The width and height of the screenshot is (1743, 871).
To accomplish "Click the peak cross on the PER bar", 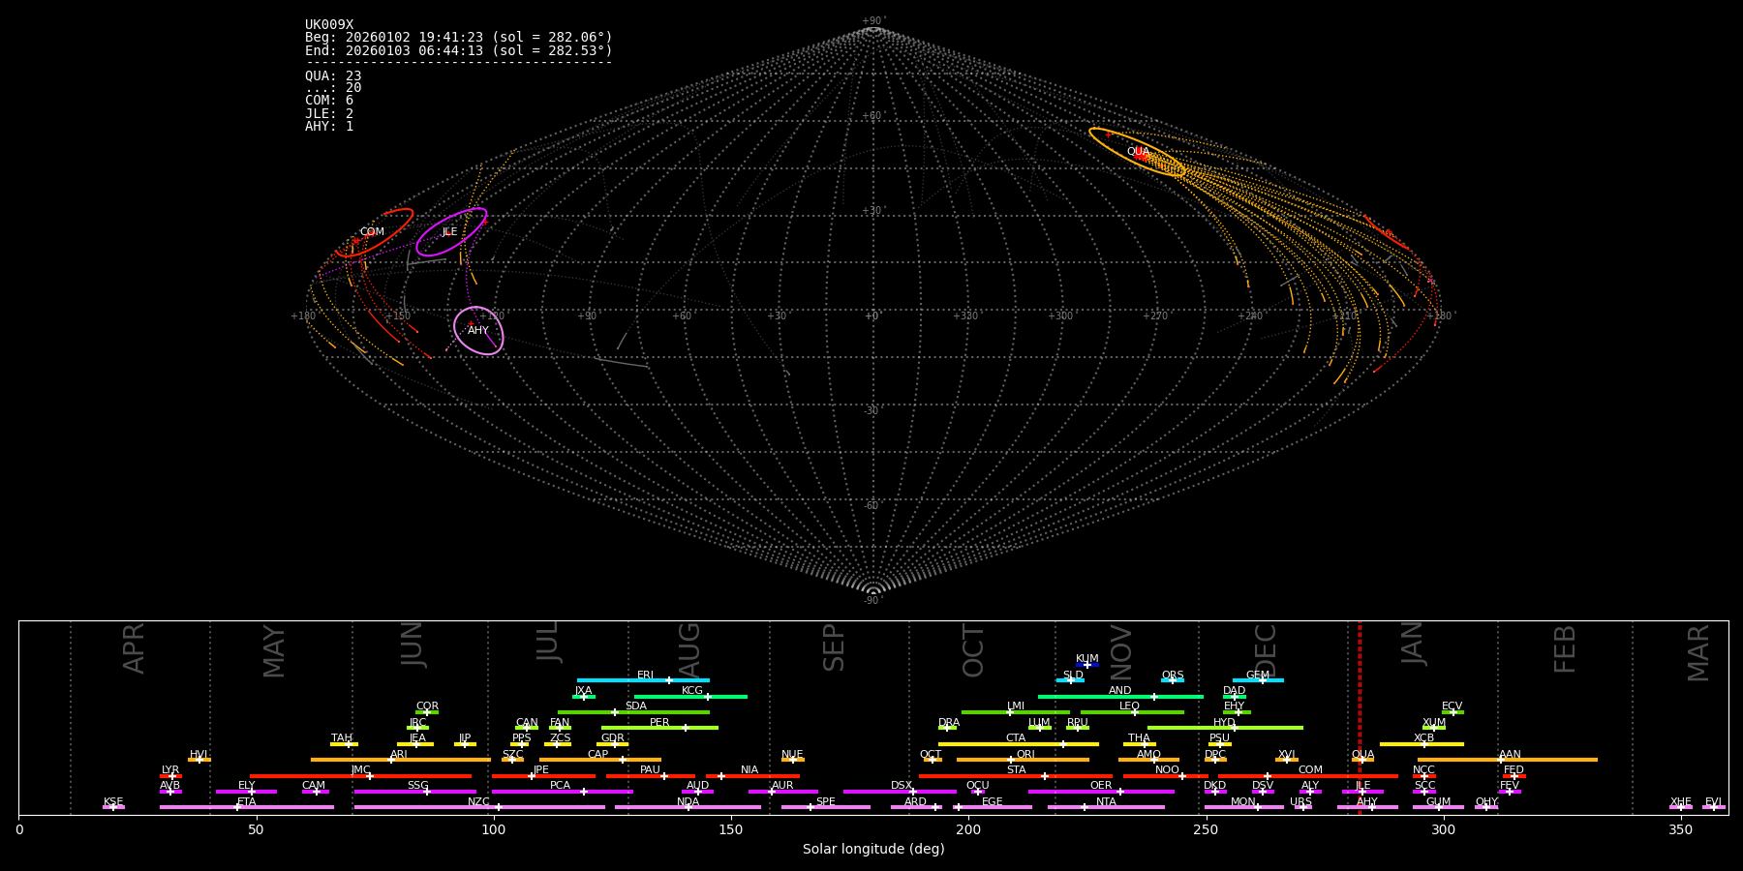I will (686, 728).
